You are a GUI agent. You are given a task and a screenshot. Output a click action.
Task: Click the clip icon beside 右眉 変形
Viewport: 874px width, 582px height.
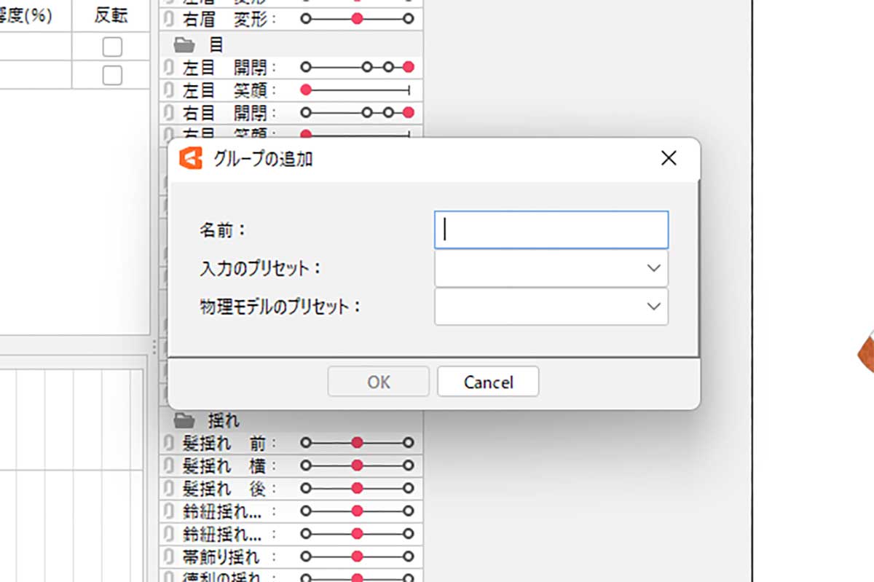[x=169, y=19]
